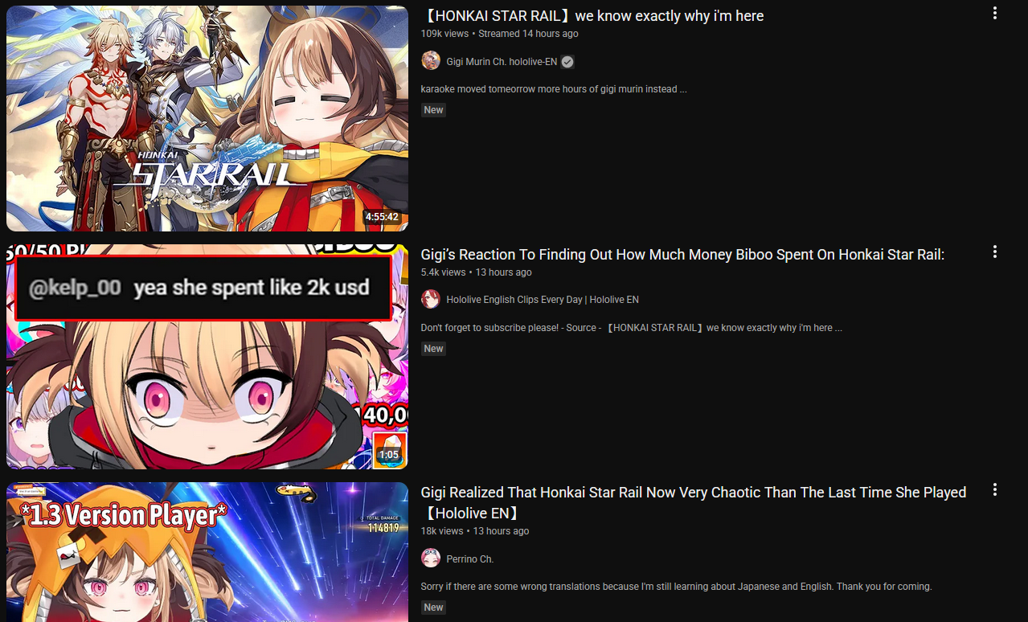The image size is (1028, 622).
Task: Click the Gigi Murin Ch. channel avatar
Action: tap(431, 61)
